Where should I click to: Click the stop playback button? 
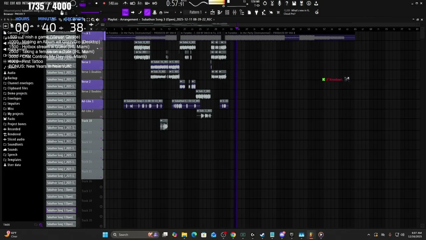[x=97, y=3]
